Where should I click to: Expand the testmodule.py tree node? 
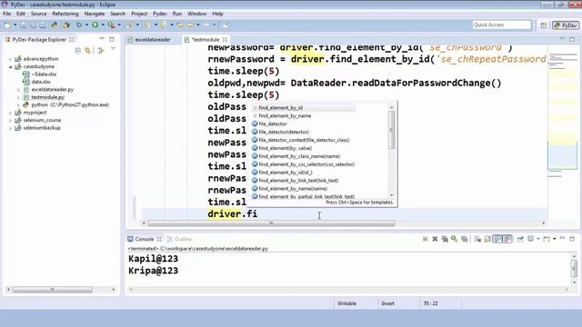coord(18,97)
